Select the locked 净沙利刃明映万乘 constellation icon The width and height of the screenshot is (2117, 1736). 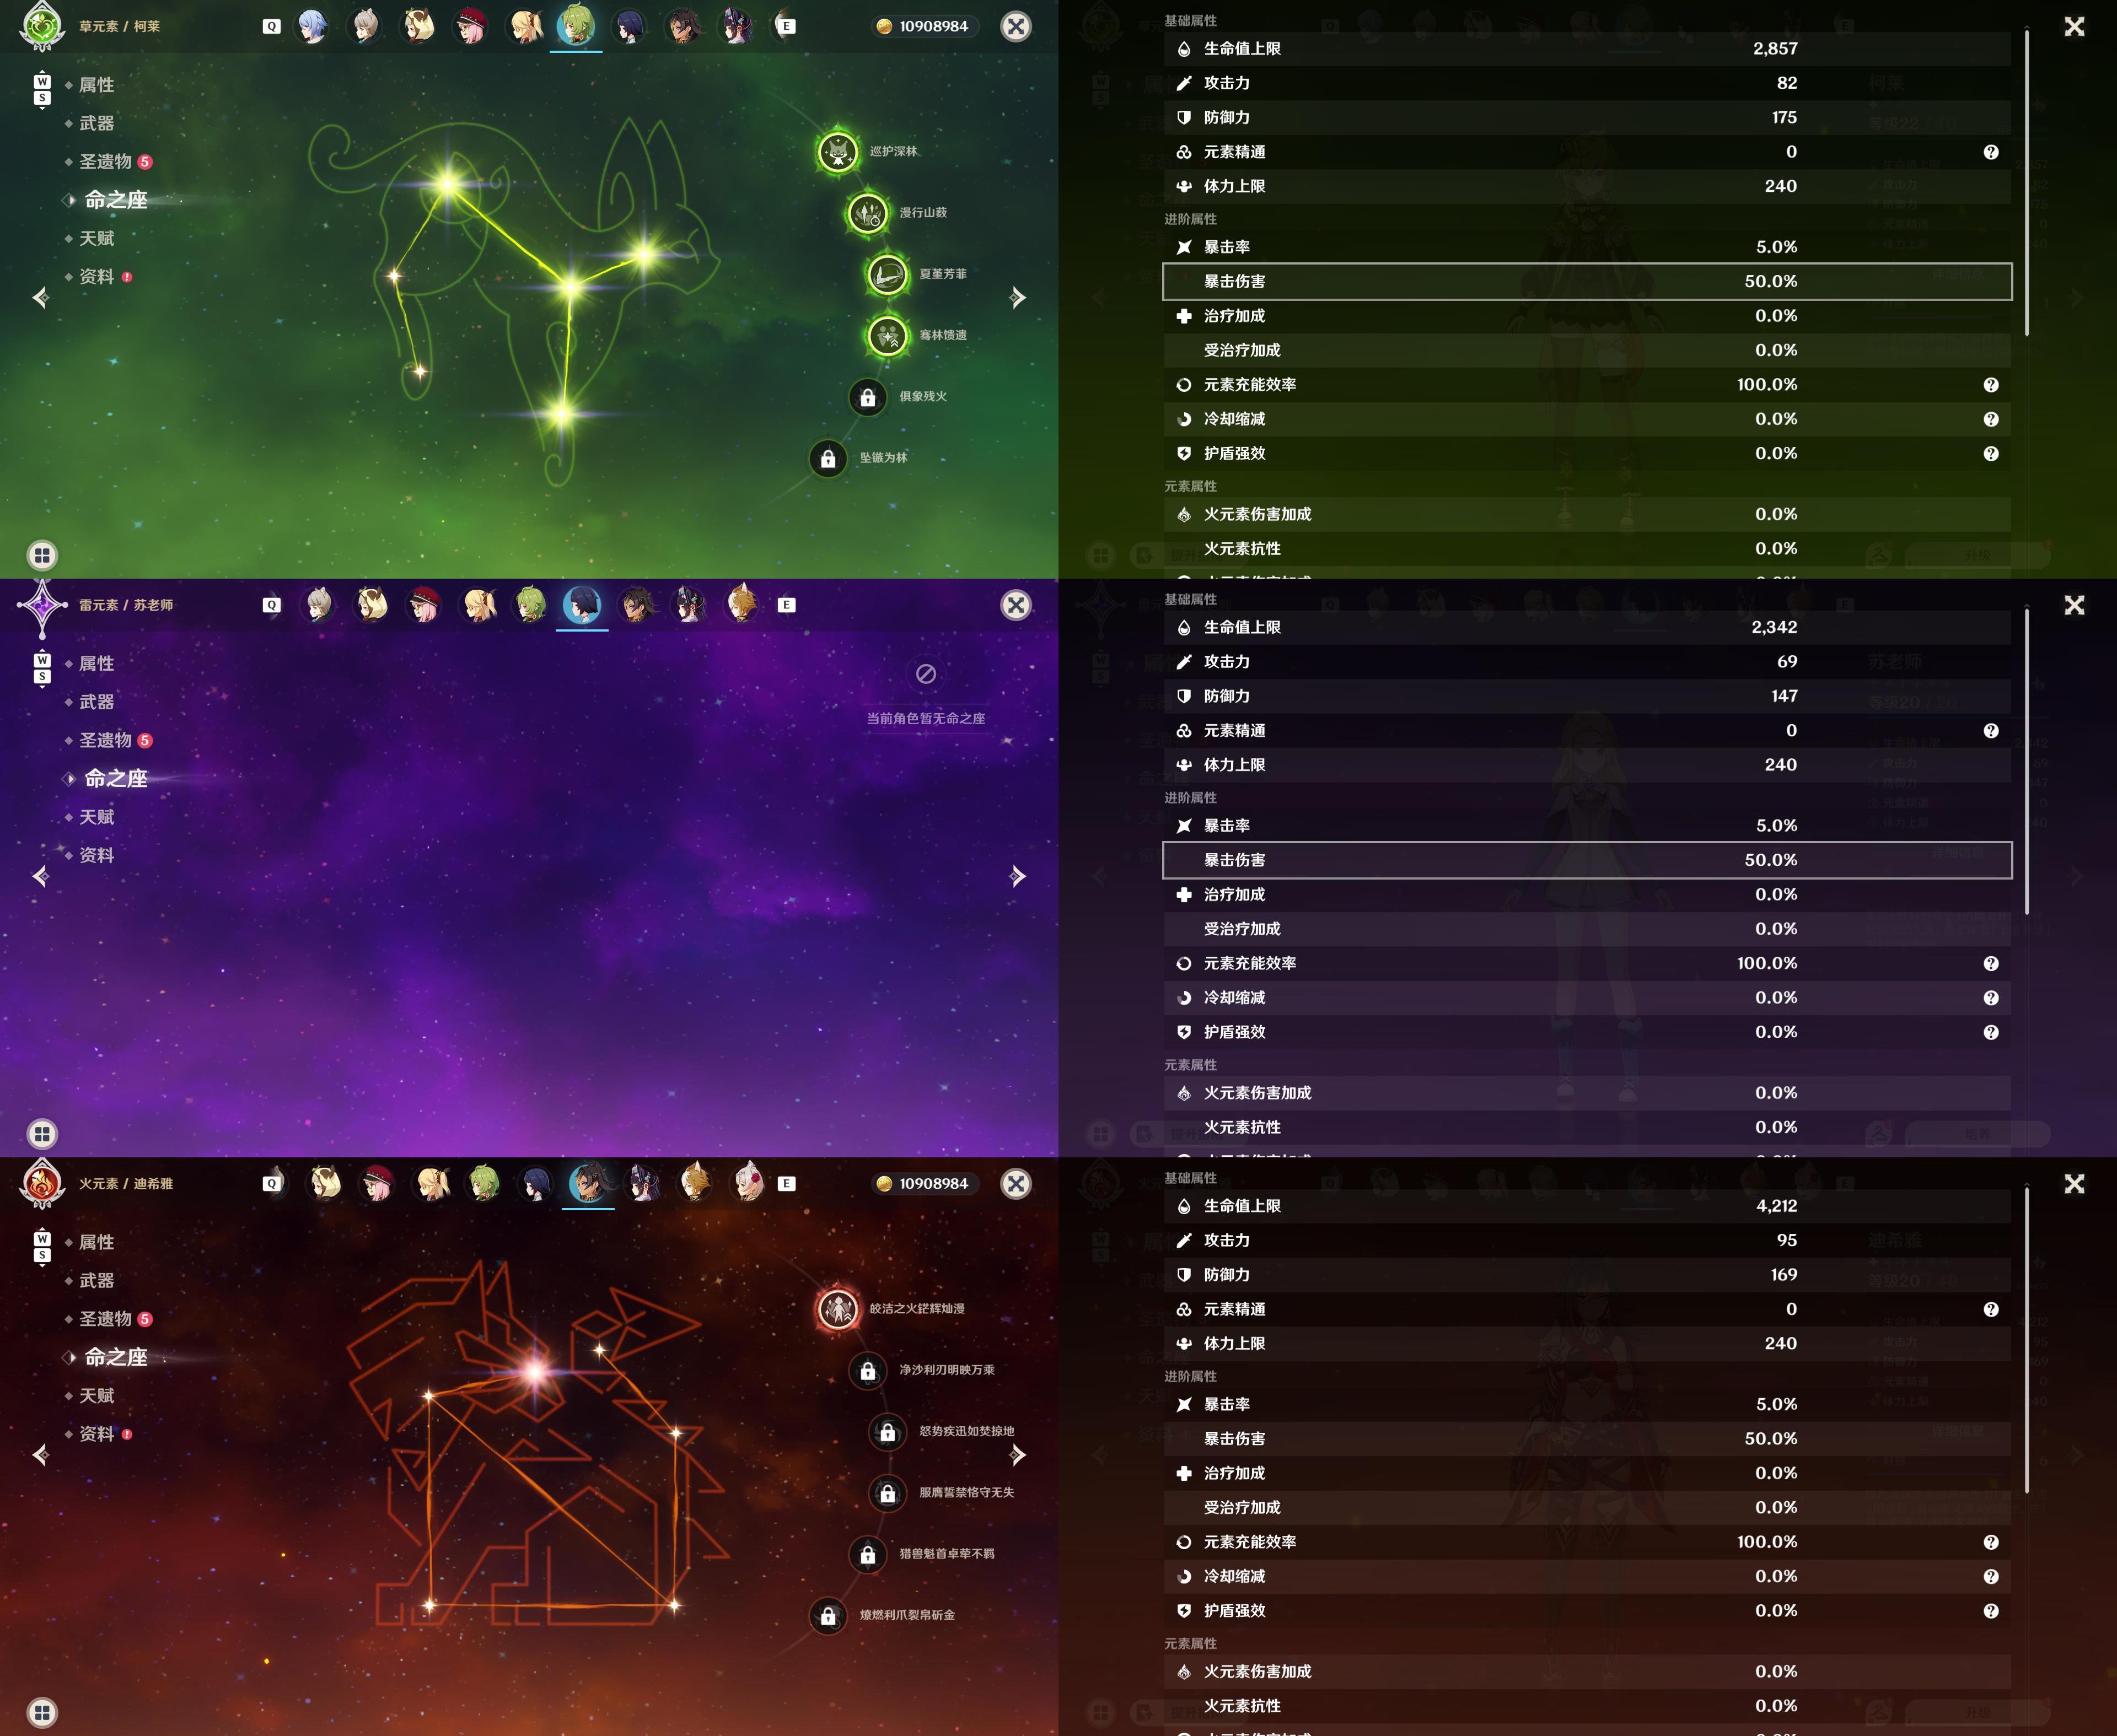point(867,1370)
